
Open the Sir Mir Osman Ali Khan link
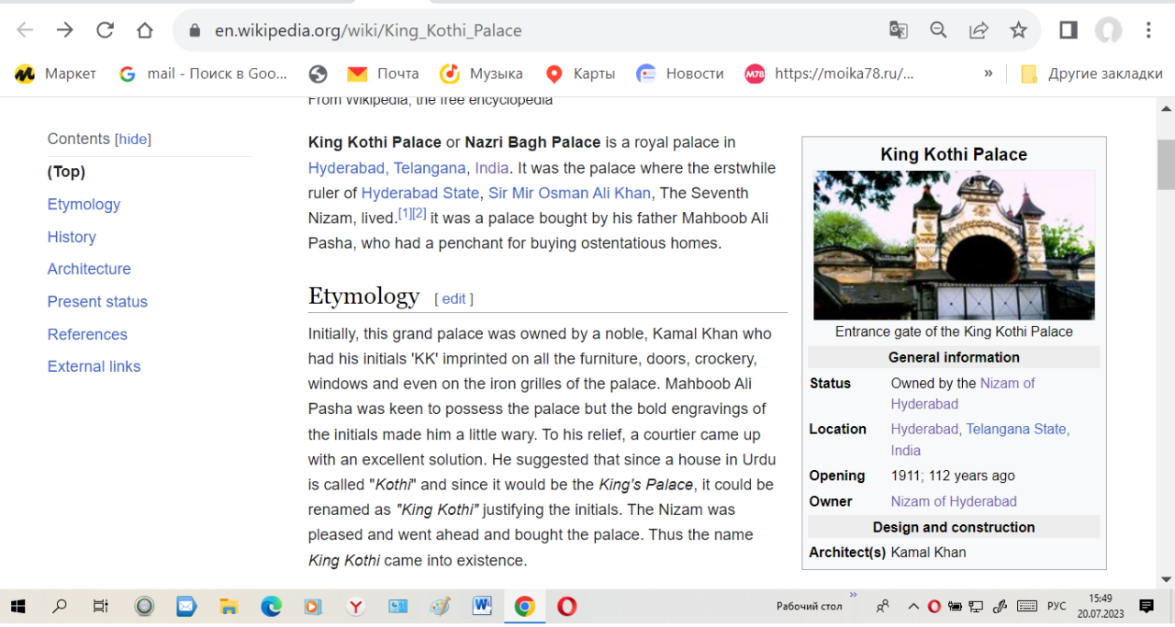pyautogui.click(x=569, y=193)
